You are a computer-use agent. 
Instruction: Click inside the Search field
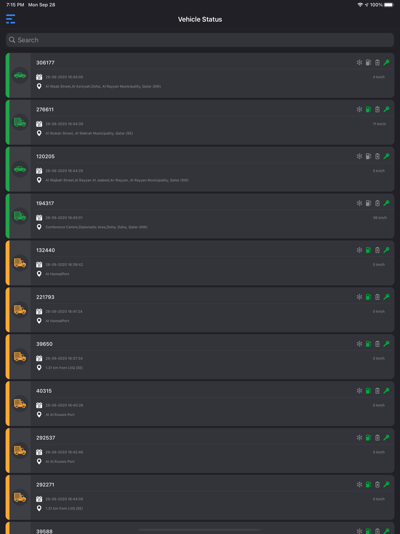(200, 40)
